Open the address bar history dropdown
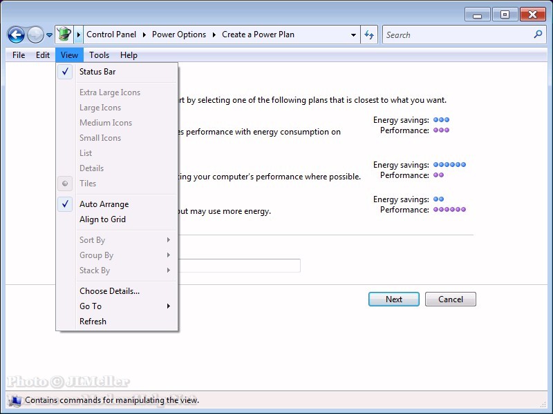 pos(353,34)
